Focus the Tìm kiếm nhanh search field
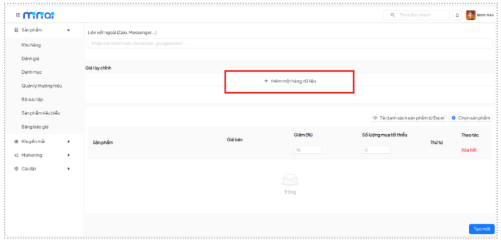Screen dimensions: 501x240 click(417, 15)
